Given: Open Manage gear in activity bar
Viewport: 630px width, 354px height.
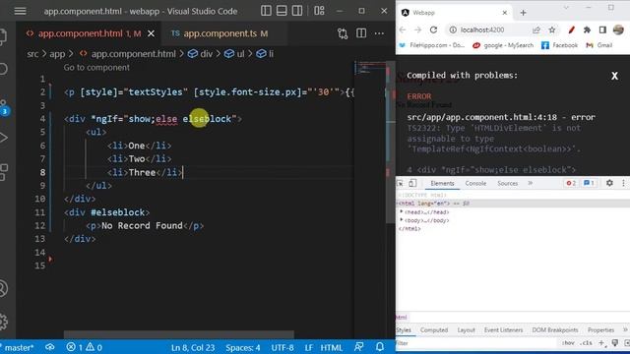Looking at the screenshot, I should pos(4,322).
